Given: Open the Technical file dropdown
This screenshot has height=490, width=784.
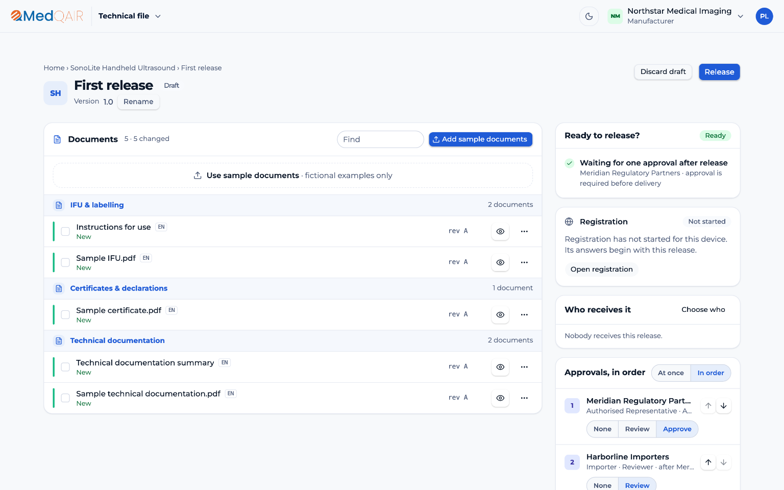Looking at the screenshot, I should [x=130, y=16].
